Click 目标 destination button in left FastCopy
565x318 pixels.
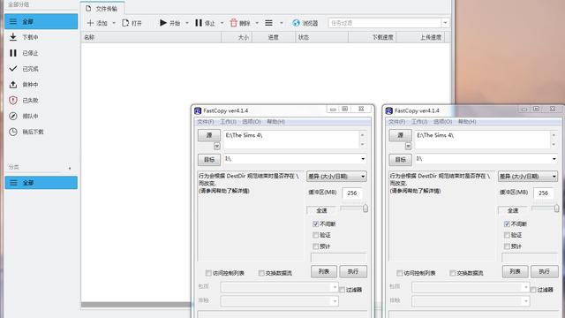tap(209, 159)
